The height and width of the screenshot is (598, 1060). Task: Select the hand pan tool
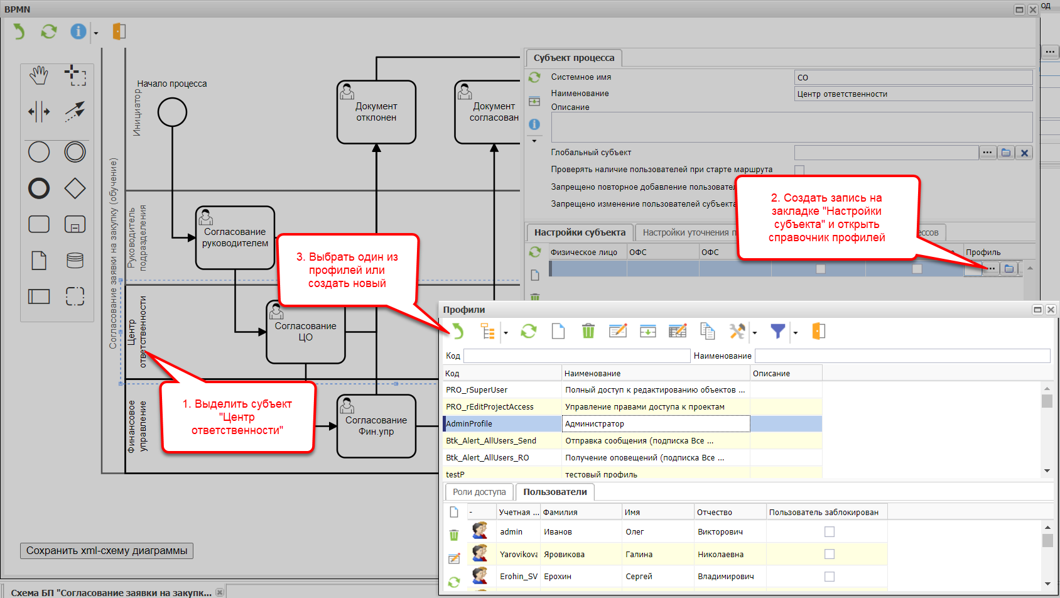(x=39, y=76)
